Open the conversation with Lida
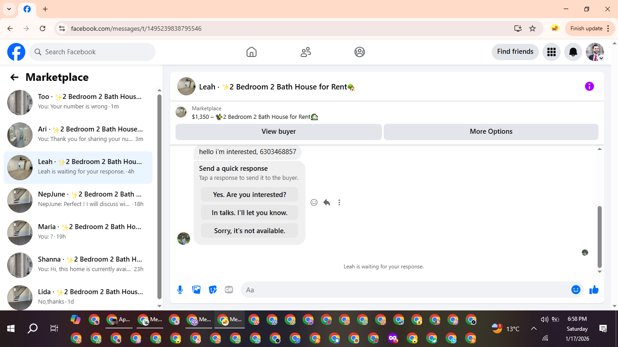The width and height of the screenshot is (618, 347). [x=78, y=296]
